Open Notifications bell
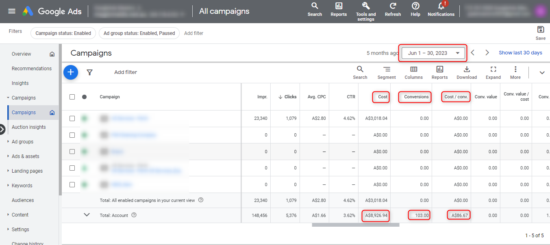 [441, 9]
